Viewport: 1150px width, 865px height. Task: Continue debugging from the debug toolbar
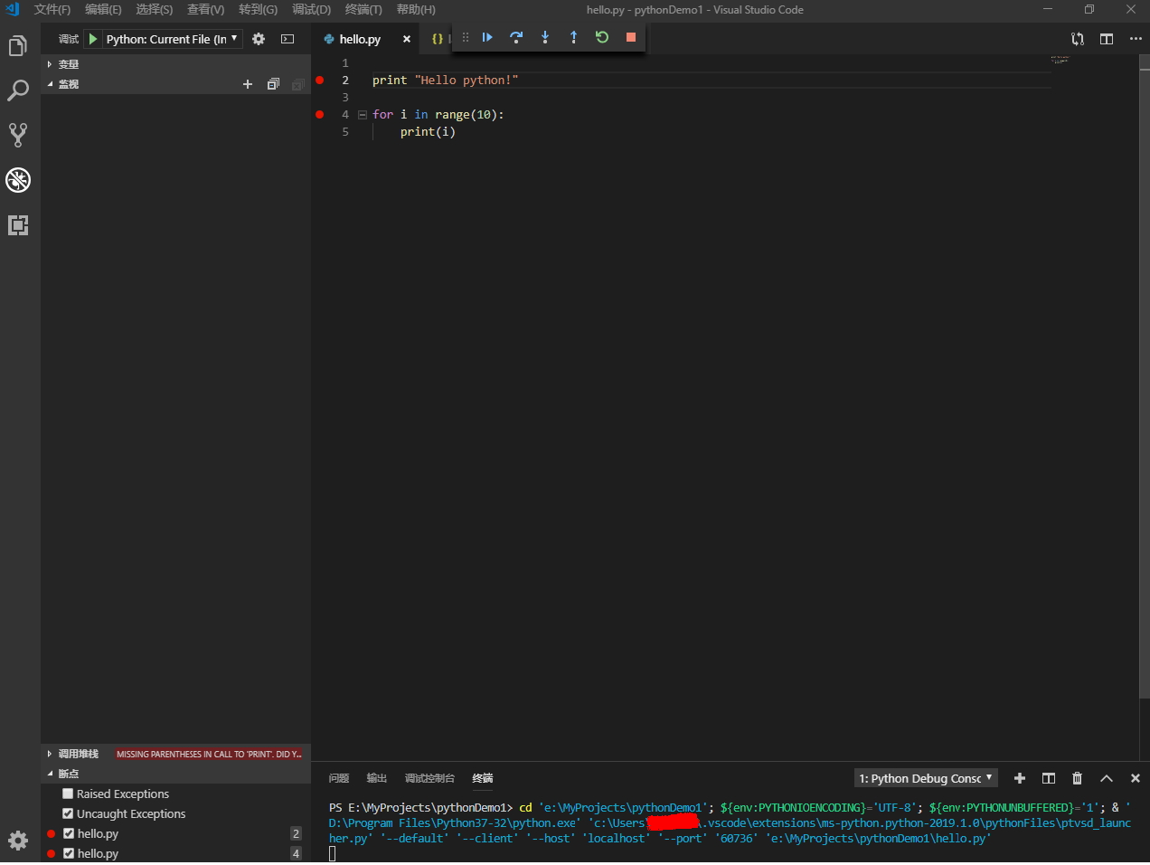point(487,37)
